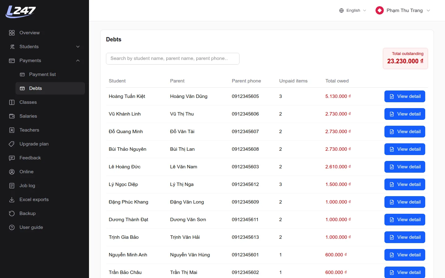445x278 pixels.
Task: Collapse the Payments submenu chevron
Action: point(78,61)
